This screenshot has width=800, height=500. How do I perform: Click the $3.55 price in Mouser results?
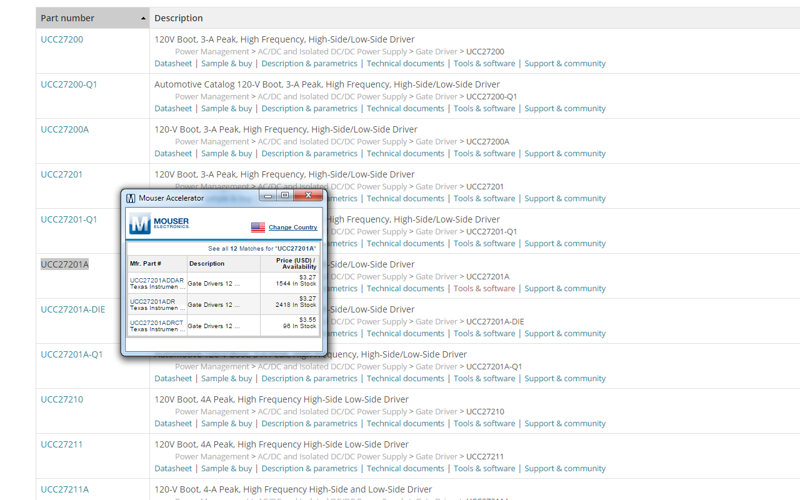pyautogui.click(x=307, y=320)
